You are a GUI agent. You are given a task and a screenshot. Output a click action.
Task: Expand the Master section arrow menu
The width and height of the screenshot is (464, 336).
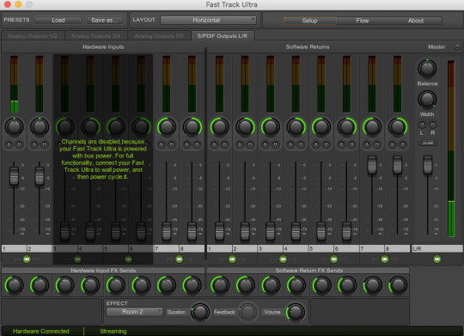tap(457, 47)
